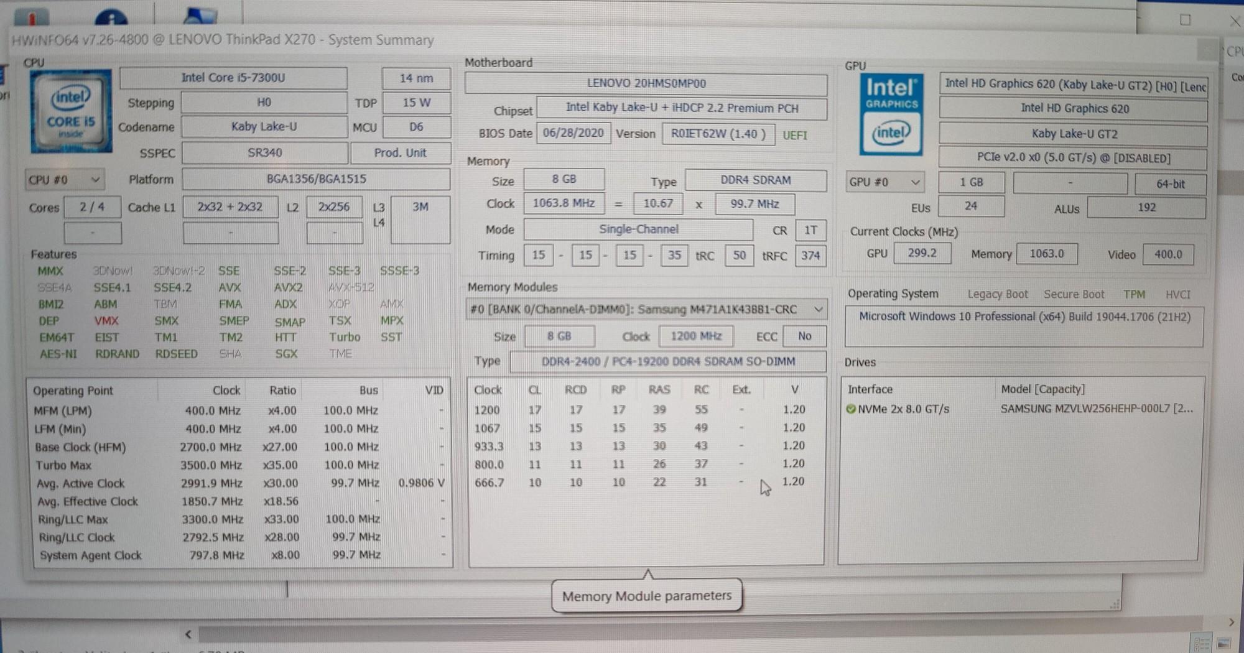Click the 2 / 4 cores value

click(x=92, y=207)
